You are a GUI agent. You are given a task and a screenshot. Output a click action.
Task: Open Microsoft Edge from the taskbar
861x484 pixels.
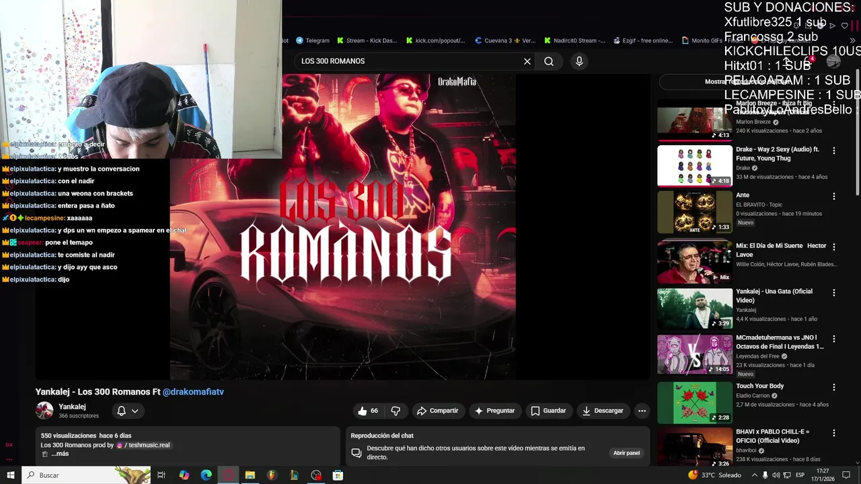coord(207,475)
